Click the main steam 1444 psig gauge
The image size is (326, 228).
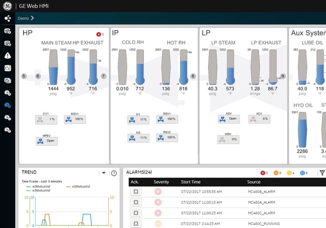(x=53, y=67)
